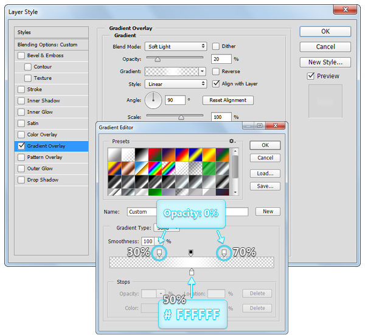Toggle the Reverse checkbox

click(216, 71)
